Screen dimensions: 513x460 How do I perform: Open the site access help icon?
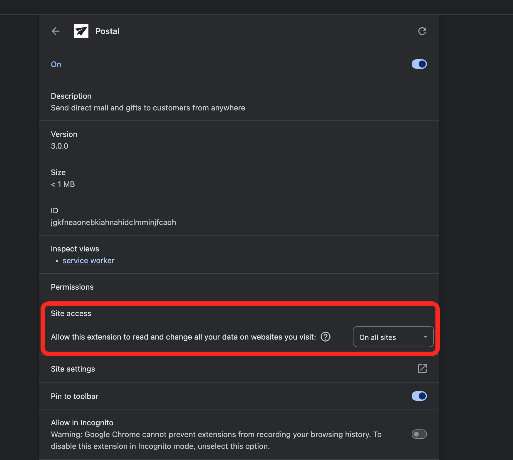[326, 337]
